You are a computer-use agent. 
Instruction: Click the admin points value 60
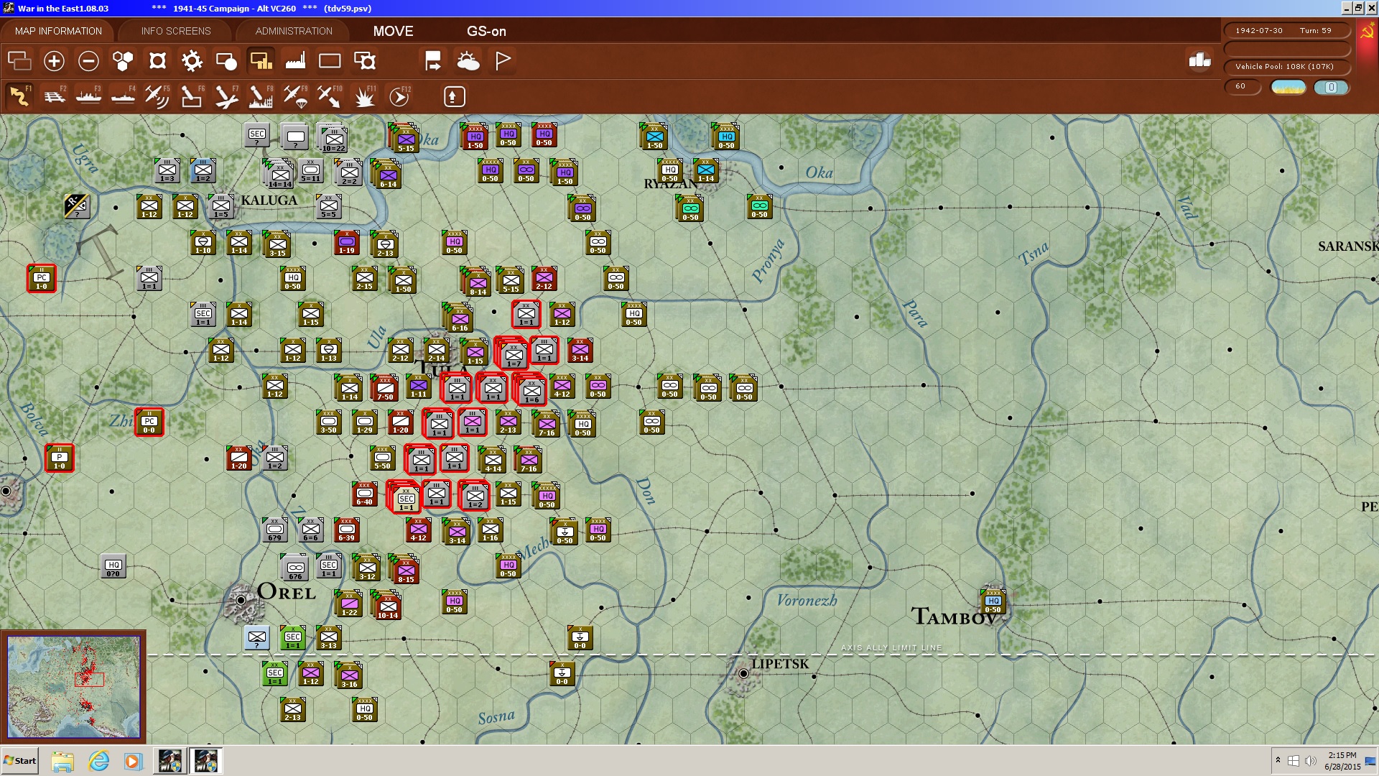click(1242, 86)
